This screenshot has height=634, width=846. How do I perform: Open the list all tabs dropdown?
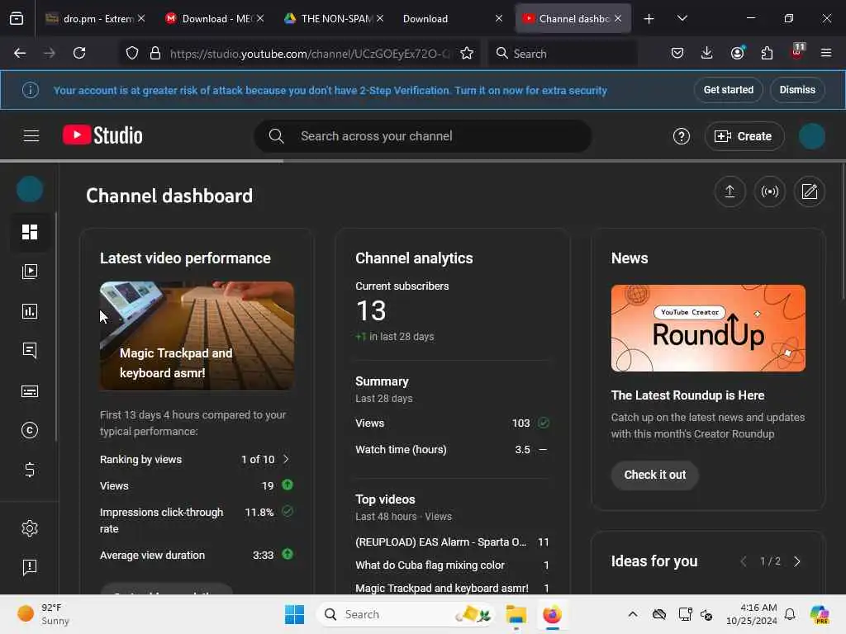tap(682, 19)
